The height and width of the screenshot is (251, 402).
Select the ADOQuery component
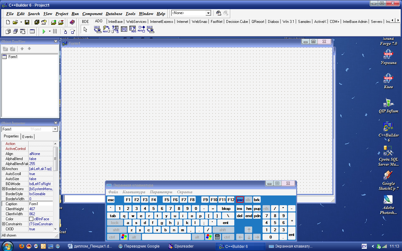pos(133,29)
